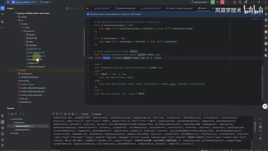Open pom.xml in project tree

tap(24, 99)
